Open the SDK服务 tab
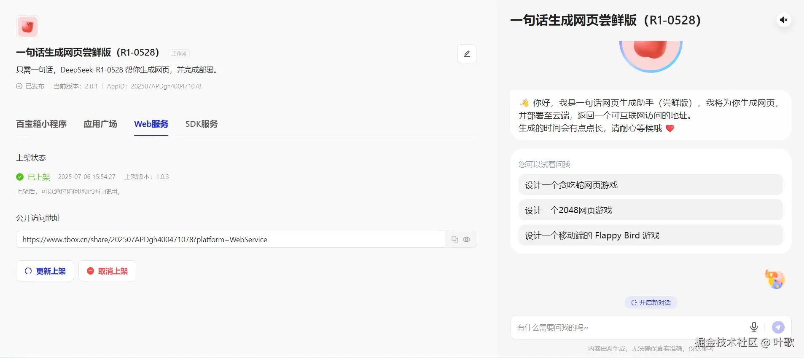 point(202,124)
